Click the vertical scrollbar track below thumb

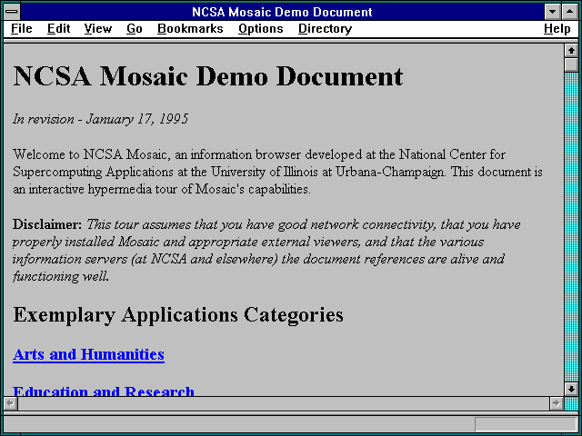571,227
